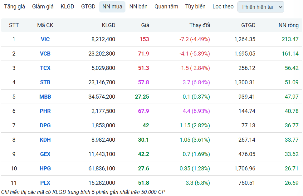The width and height of the screenshot is (303, 196).
Task: Switch to the Giảm giá tab
Action: [43, 7]
